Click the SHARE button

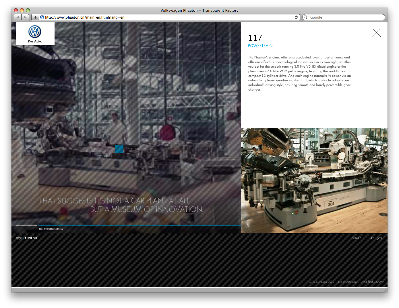click(357, 238)
